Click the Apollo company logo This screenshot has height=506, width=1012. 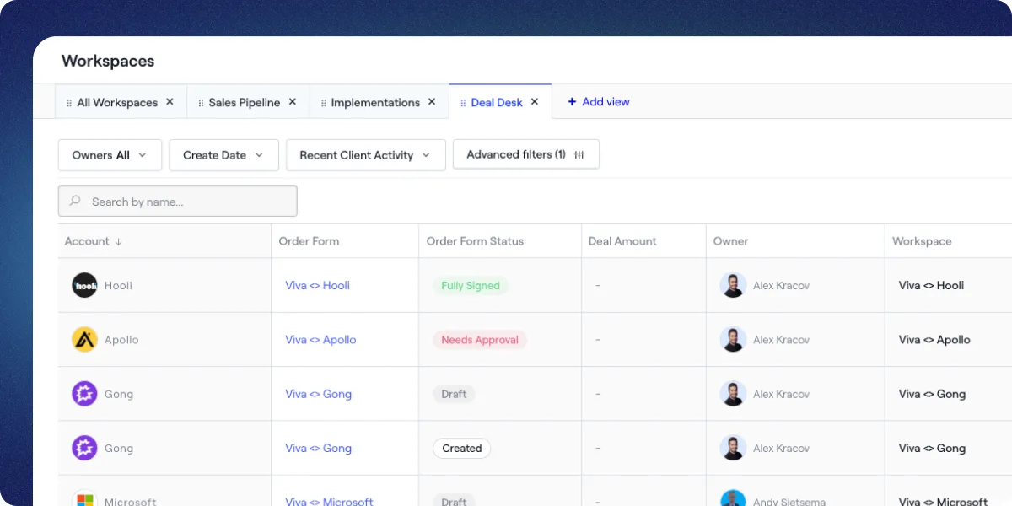pyautogui.click(x=84, y=340)
